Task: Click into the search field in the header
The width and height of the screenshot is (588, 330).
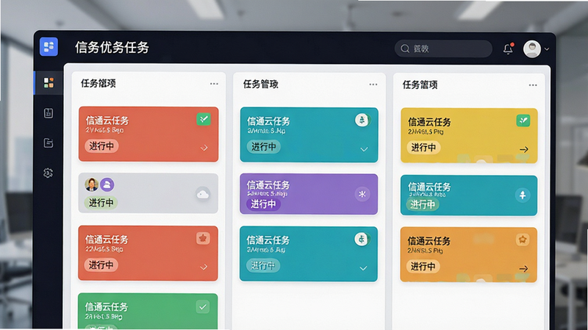Action: pyautogui.click(x=443, y=49)
